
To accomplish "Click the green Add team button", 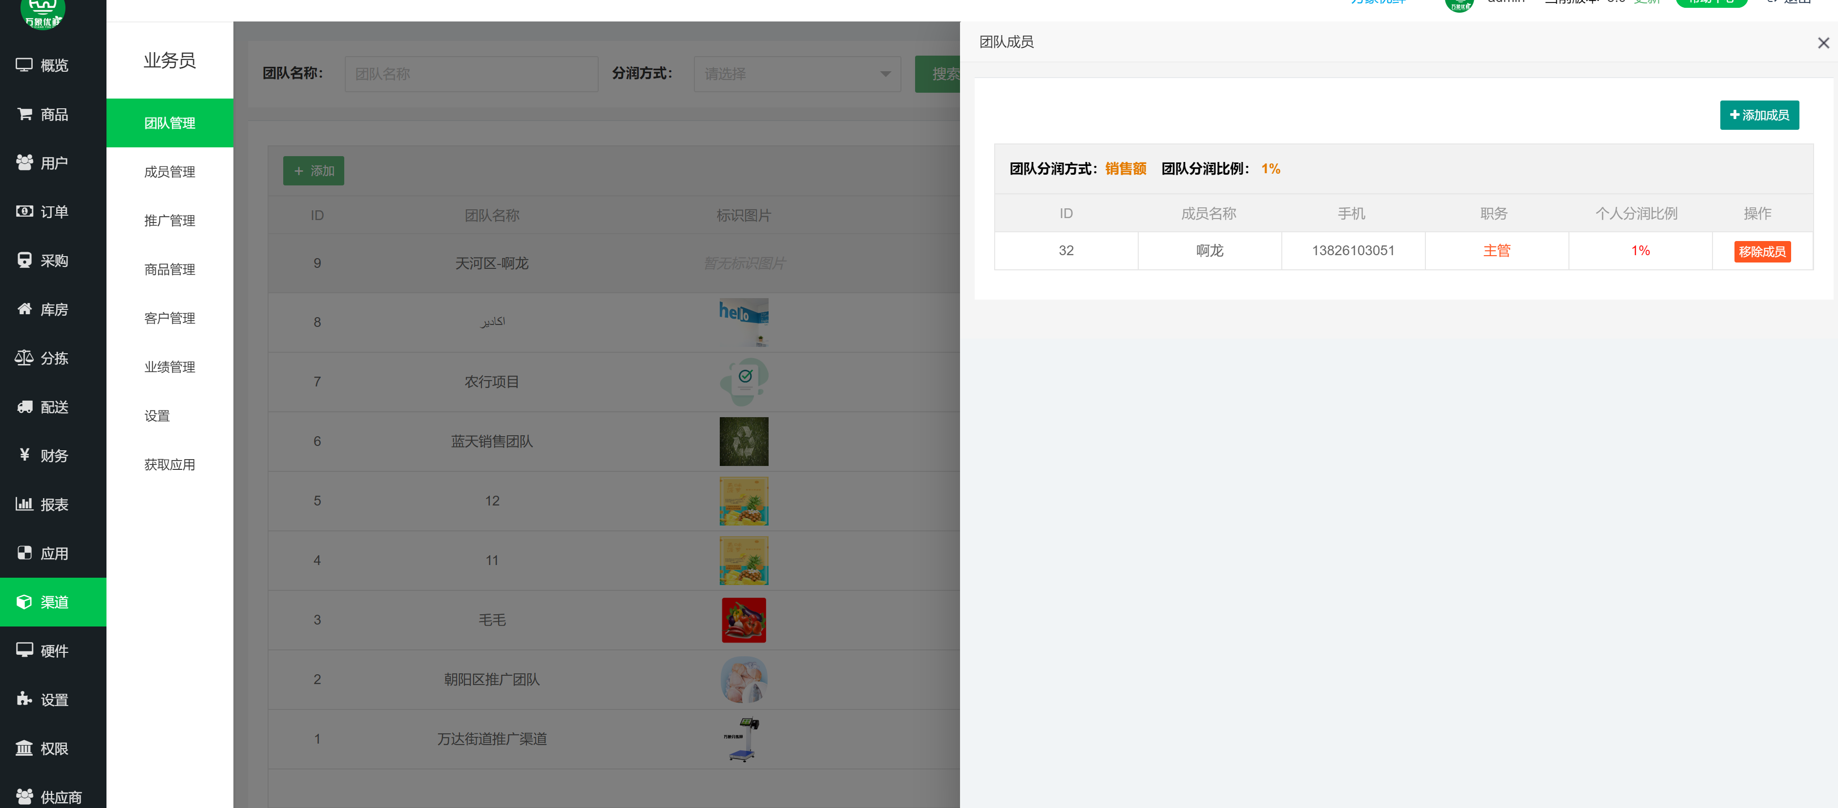I will coord(313,171).
